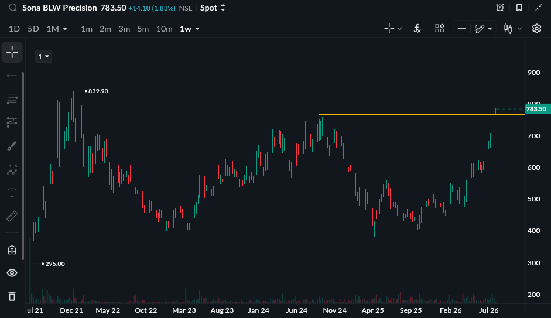This screenshot has height=318, width=551.
Task: Click the Dec 21 date axis label
Action: [71, 310]
